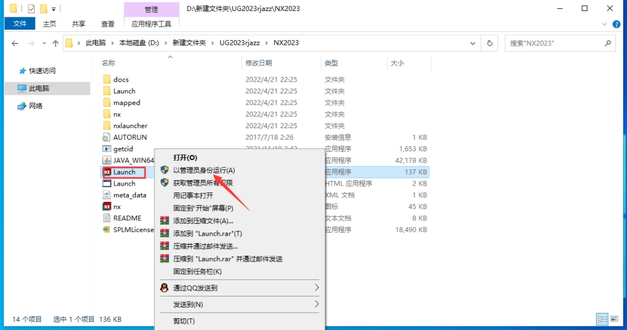Select the AUTORUN setup info file icon
Viewport: 627px width, 330px height.
106,137
